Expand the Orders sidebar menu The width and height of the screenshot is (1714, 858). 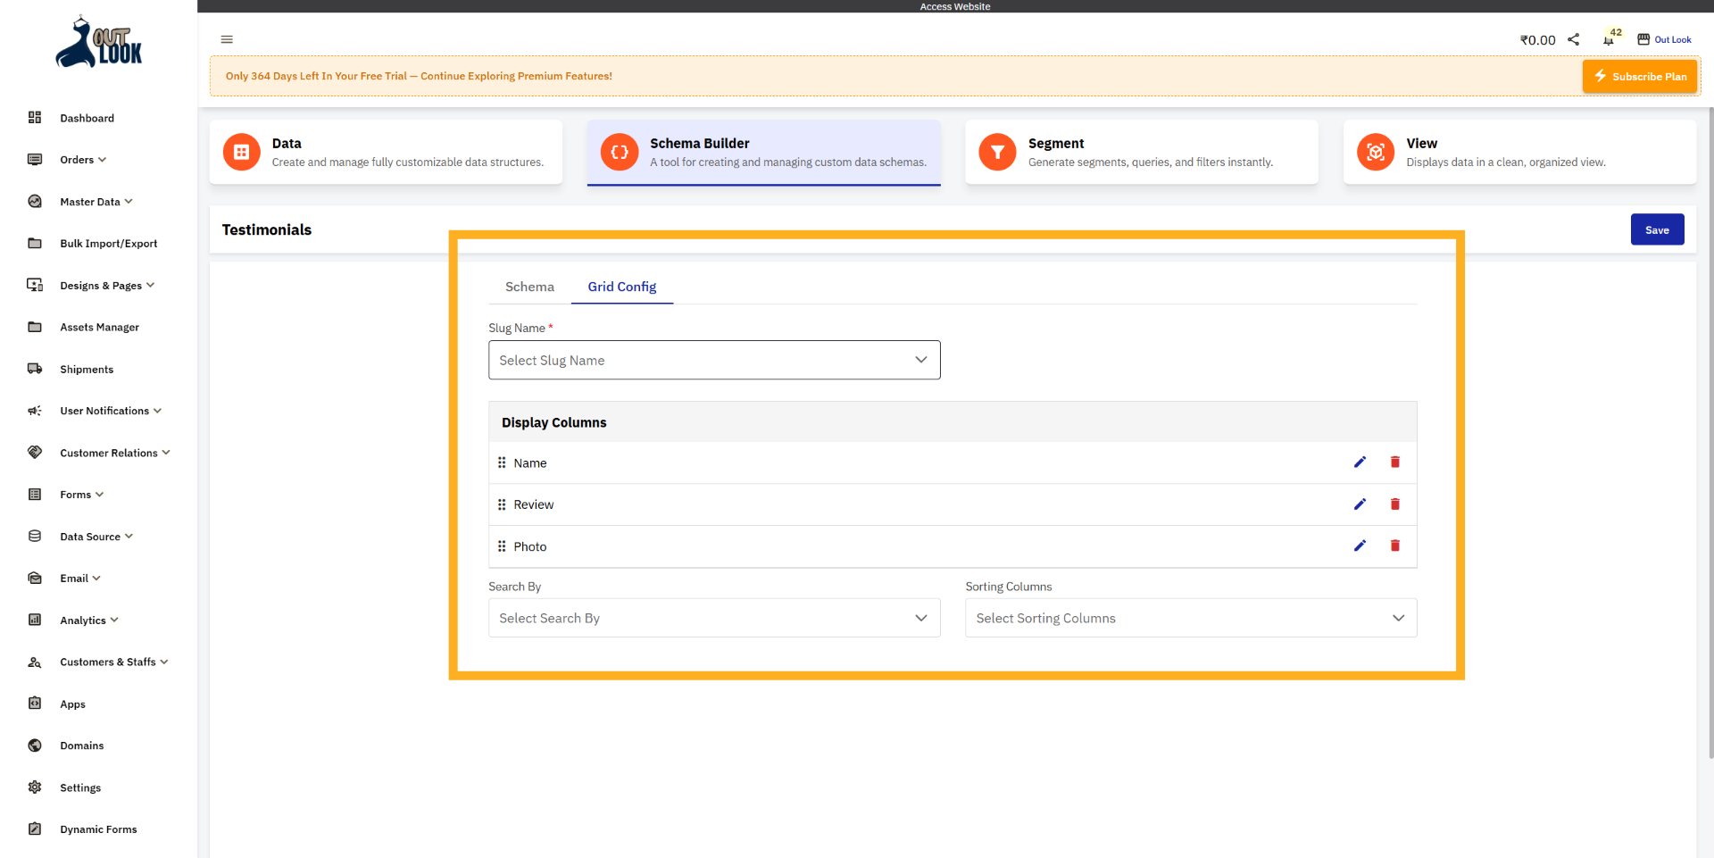point(83,160)
